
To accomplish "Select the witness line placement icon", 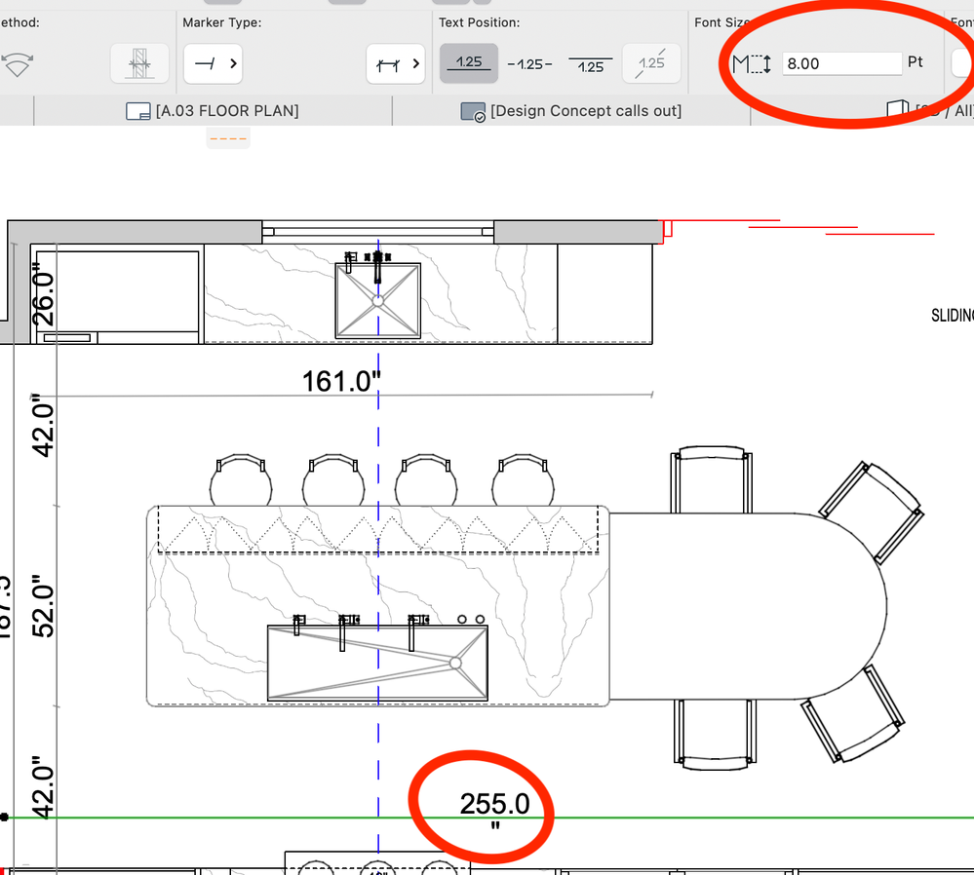I will click(139, 63).
